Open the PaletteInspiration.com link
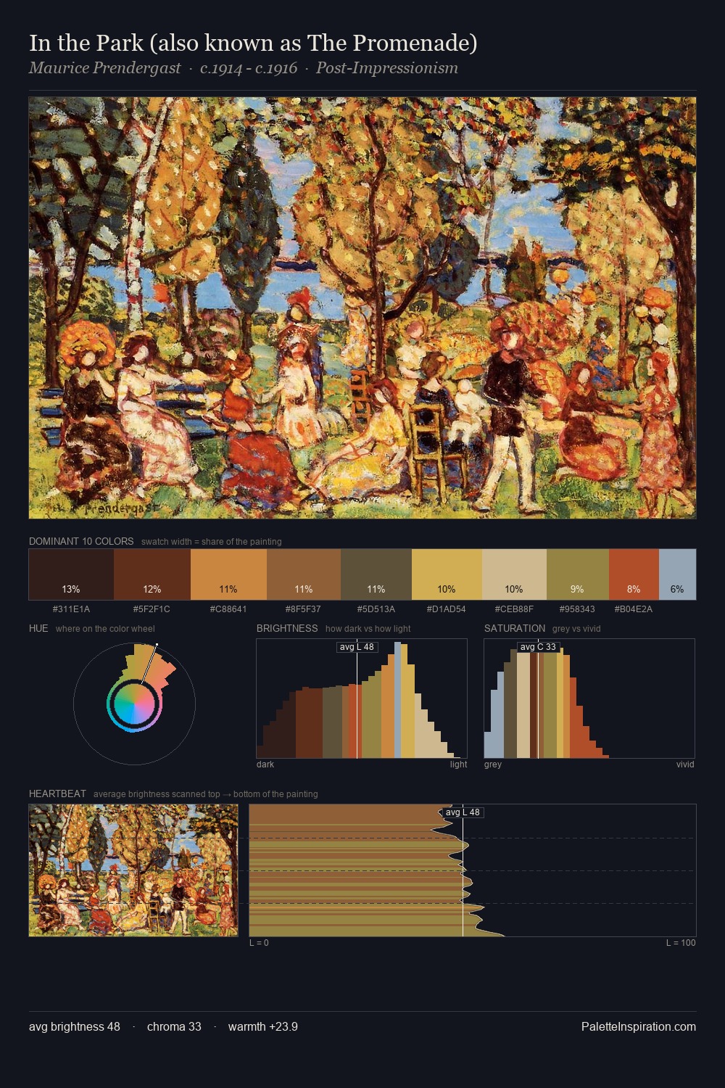The image size is (725, 1088). point(639,1026)
